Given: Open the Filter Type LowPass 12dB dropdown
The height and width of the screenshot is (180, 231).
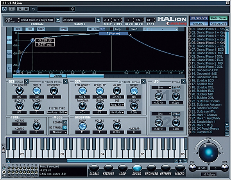Looking at the screenshot, I should click(x=57, y=113).
